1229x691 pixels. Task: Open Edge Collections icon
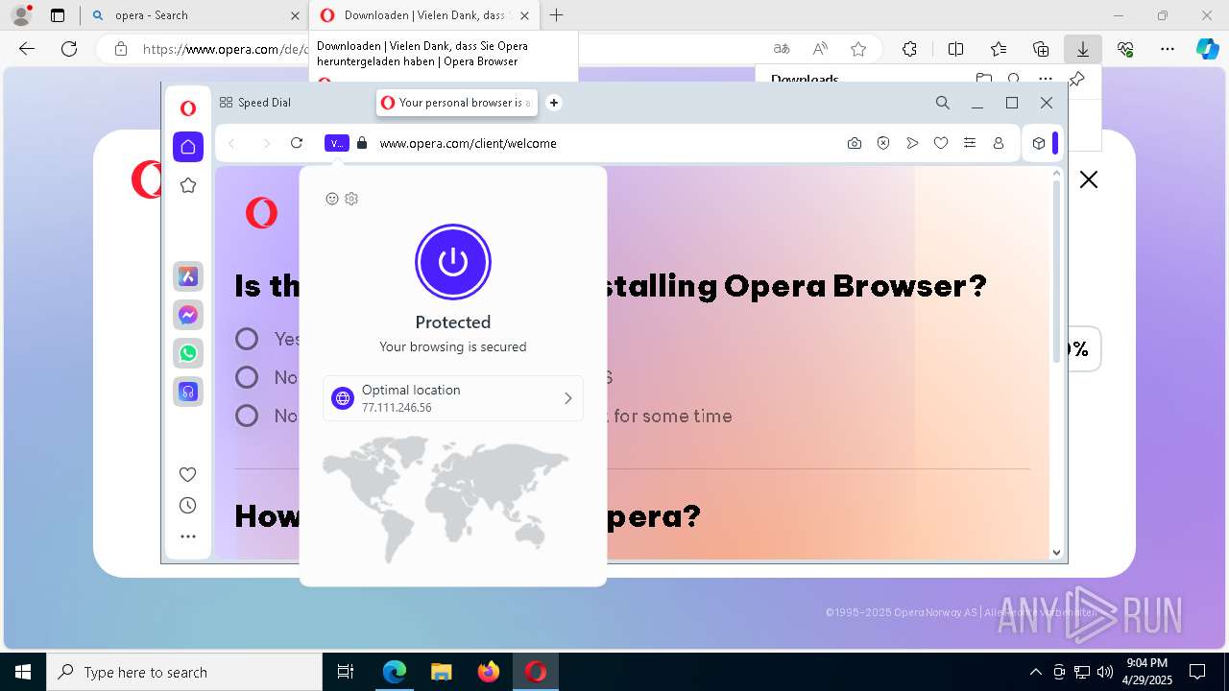point(1041,49)
